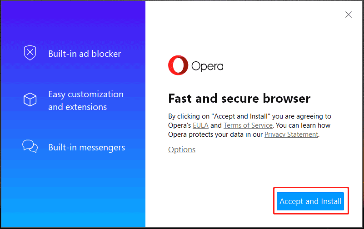Image resolution: width=364 pixels, height=229 pixels.
Task: Click the messengers chat bubbles icon
Action: coord(30,146)
